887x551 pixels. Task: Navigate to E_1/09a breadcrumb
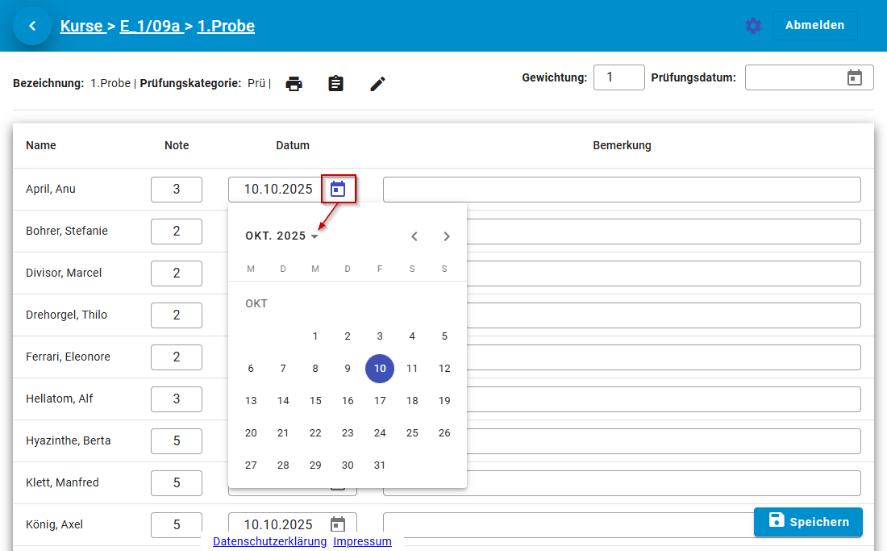pyautogui.click(x=150, y=26)
